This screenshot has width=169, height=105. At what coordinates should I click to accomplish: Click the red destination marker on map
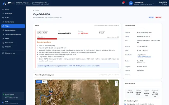(x=114, y=104)
